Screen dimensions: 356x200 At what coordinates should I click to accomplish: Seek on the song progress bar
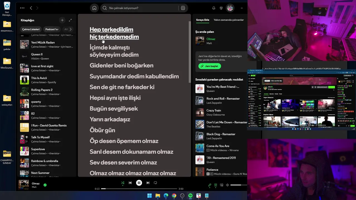click(x=139, y=189)
